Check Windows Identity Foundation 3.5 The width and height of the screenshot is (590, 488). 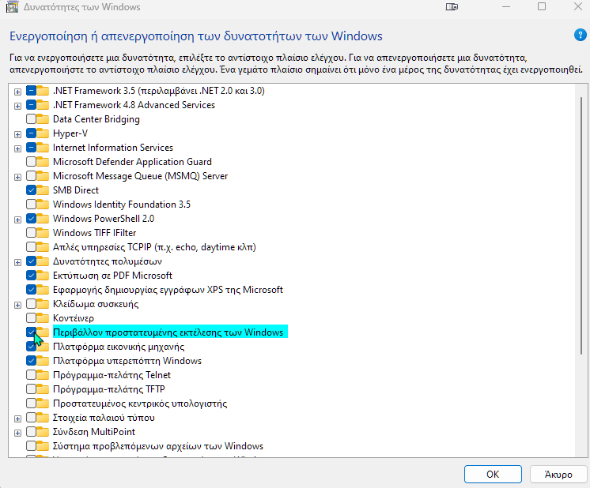click(x=31, y=205)
